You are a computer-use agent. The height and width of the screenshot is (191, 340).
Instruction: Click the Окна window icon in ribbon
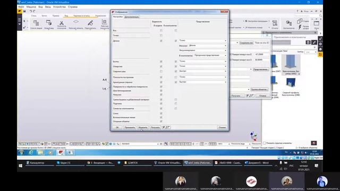coord(317,24)
